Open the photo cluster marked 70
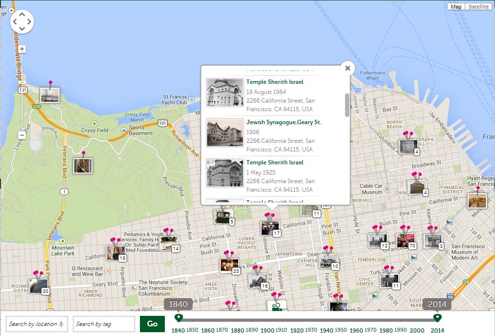The width and height of the screenshot is (495, 336). click(406, 241)
